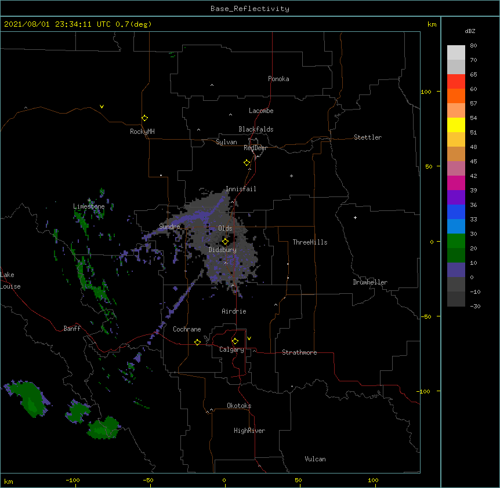500x488 pixels.
Task: Click the Sundre label
Action: pos(169,227)
